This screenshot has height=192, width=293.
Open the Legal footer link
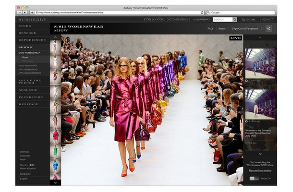pyautogui.click(x=23, y=159)
